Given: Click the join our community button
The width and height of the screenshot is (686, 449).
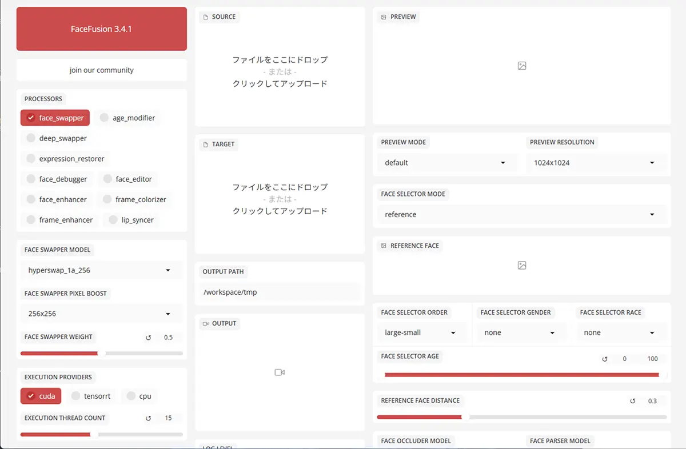Looking at the screenshot, I should pos(101,70).
